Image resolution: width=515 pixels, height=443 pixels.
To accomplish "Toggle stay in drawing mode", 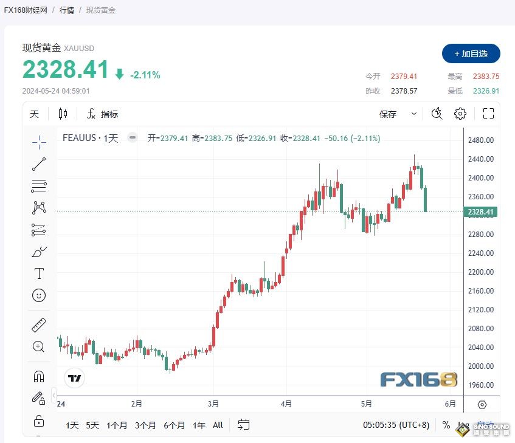I will click(39, 398).
